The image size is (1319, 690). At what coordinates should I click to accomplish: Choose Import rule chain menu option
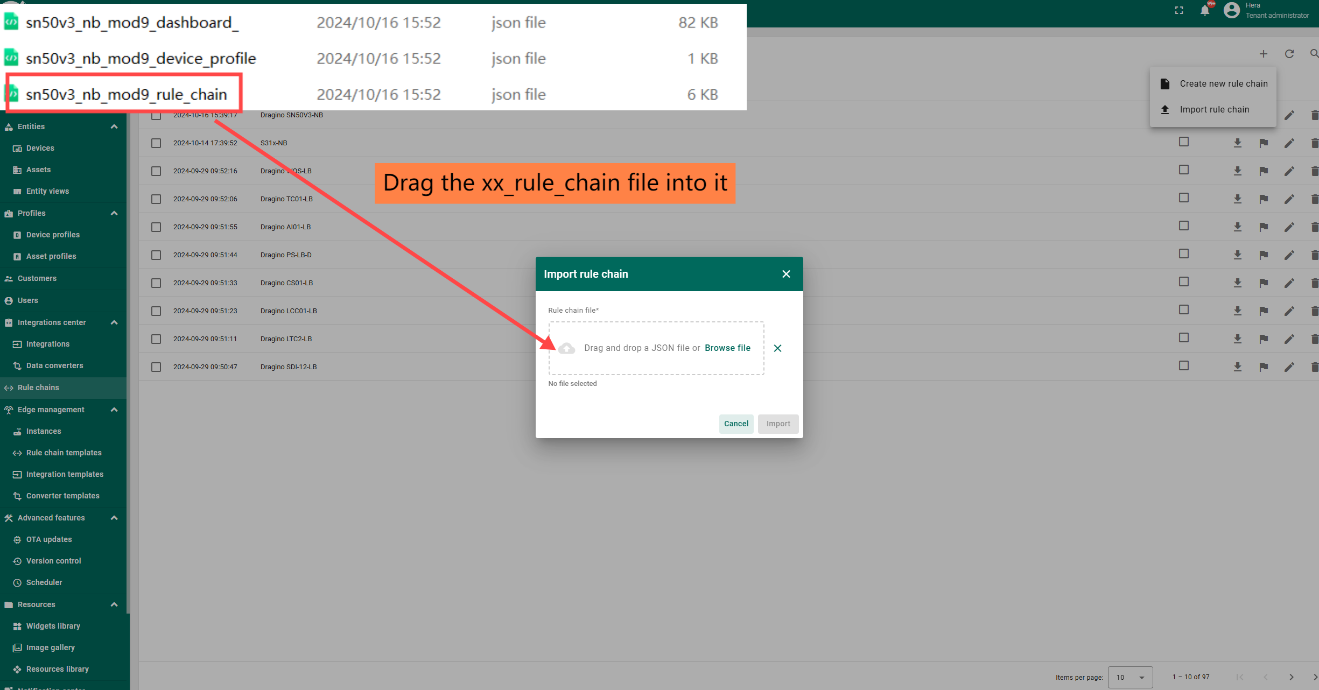1213,110
